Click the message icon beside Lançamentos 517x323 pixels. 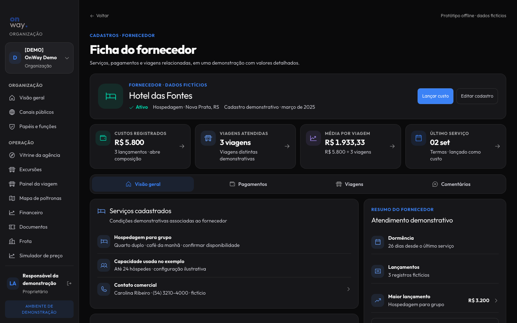point(378,271)
